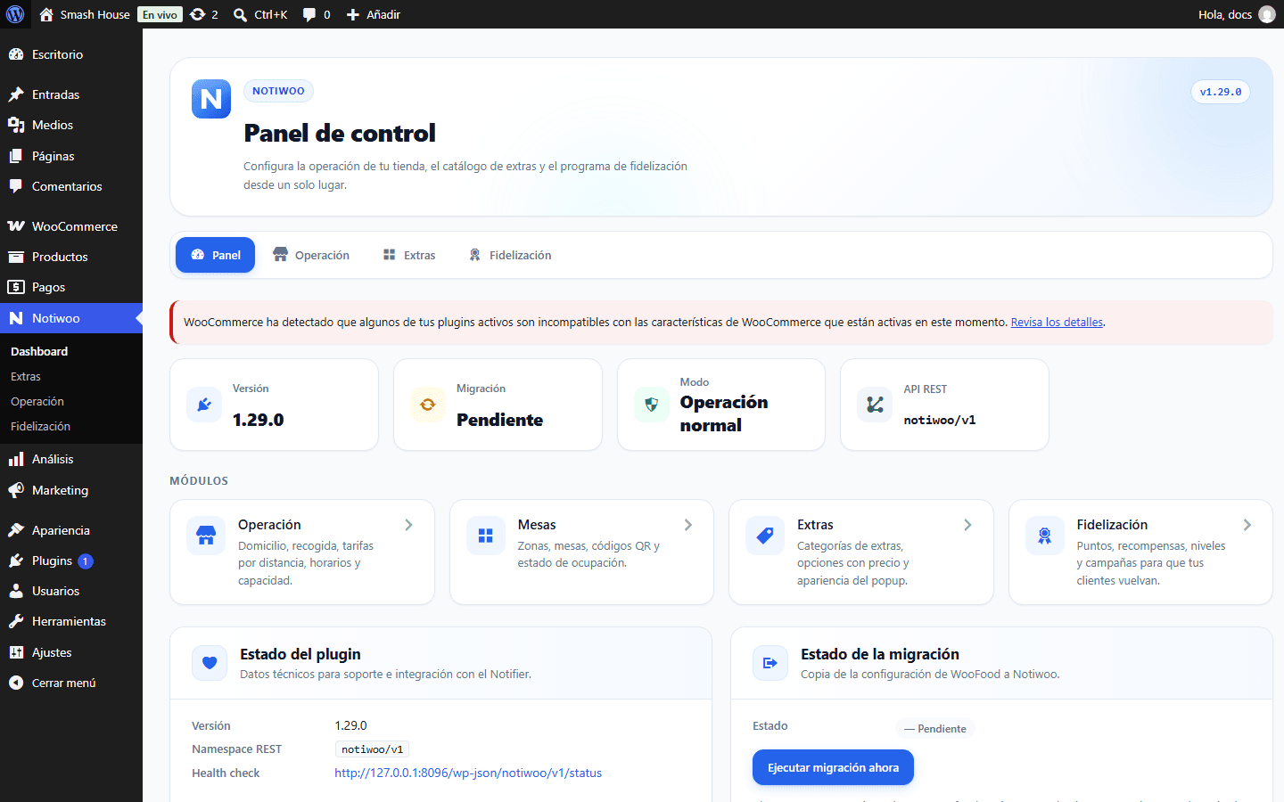Switch to the Operación tab
The image size is (1284, 802).
311,255
